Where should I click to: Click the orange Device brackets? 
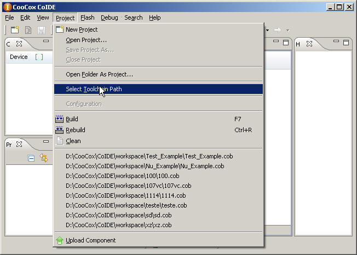[x=39, y=57]
